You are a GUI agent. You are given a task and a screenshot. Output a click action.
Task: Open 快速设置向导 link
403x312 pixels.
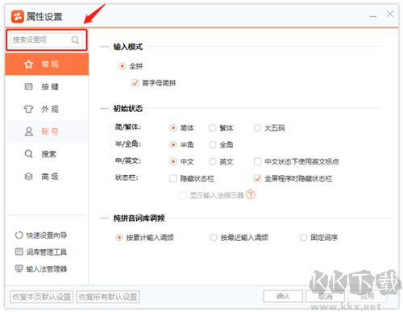[x=47, y=235]
